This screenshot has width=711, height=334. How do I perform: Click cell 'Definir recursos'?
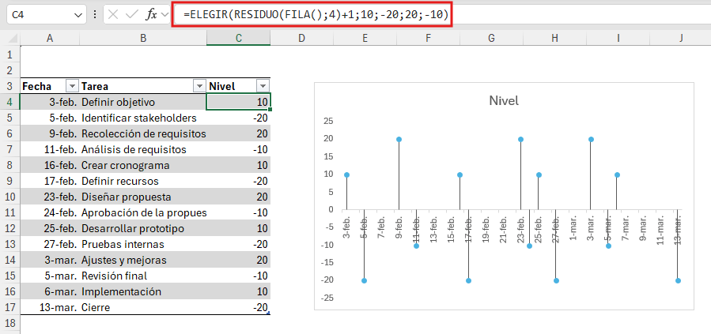(x=143, y=181)
